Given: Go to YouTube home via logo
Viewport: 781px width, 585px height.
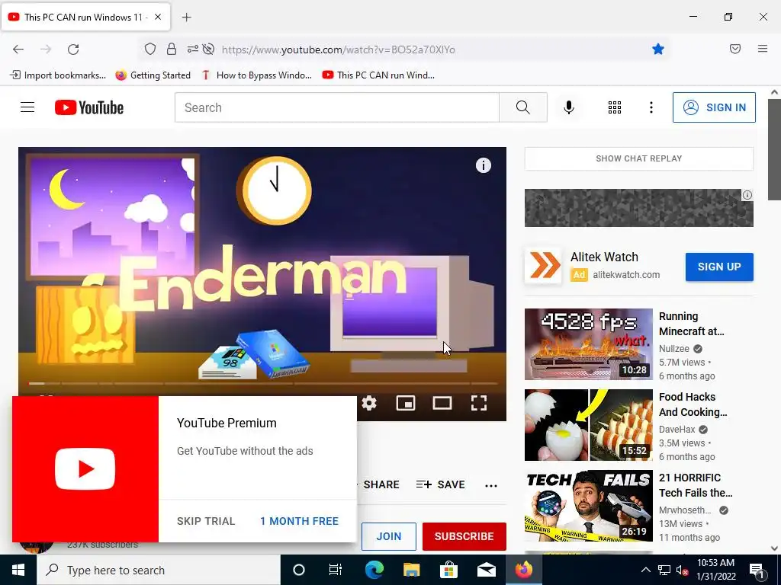Looking at the screenshot, I should click(89, 107).
